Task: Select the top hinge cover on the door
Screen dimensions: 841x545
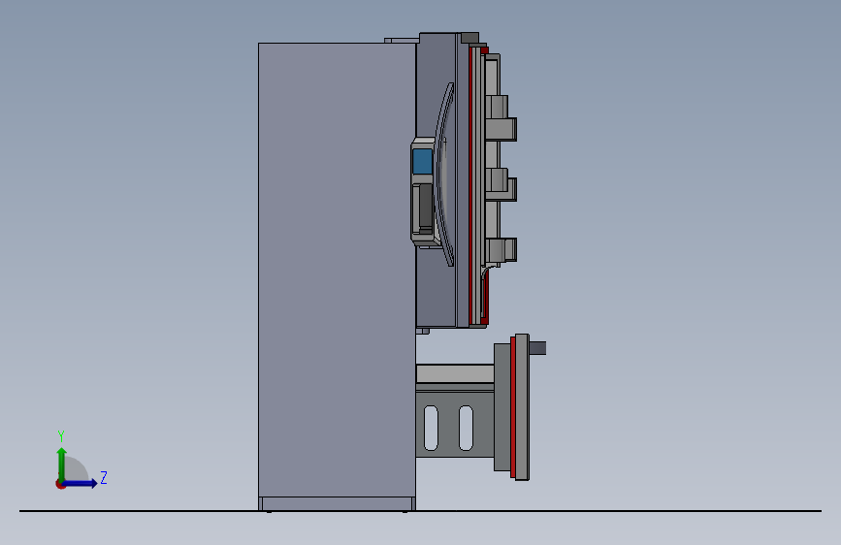Action: [469, 38]
